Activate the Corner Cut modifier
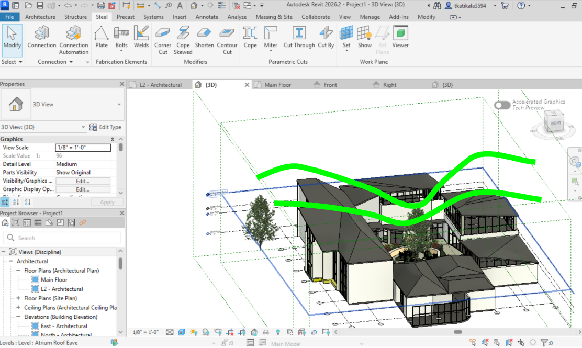 coord(163,40)
